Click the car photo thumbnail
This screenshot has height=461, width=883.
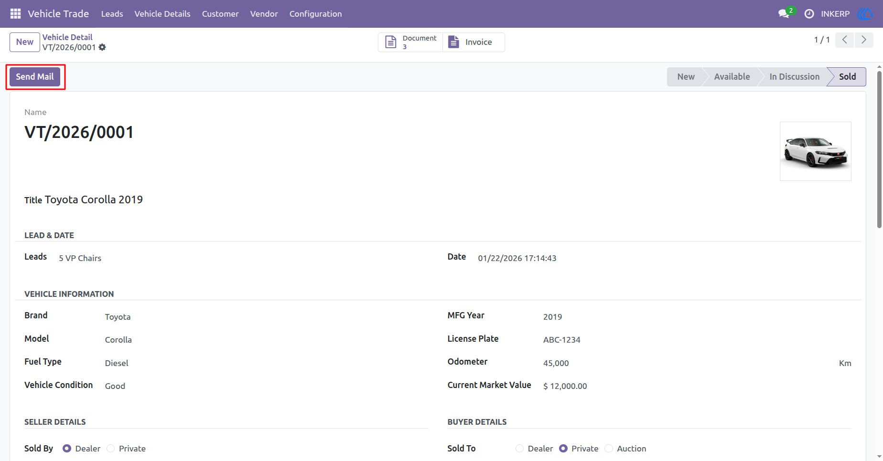pos(816,151)
